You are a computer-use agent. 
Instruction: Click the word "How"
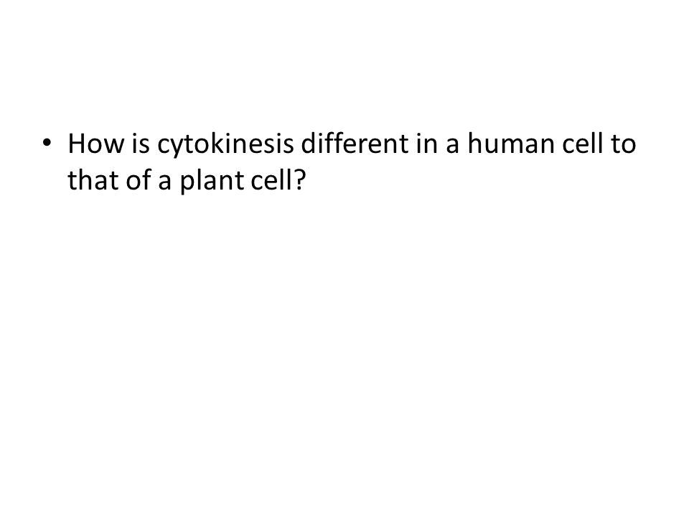tap(95, 144)
